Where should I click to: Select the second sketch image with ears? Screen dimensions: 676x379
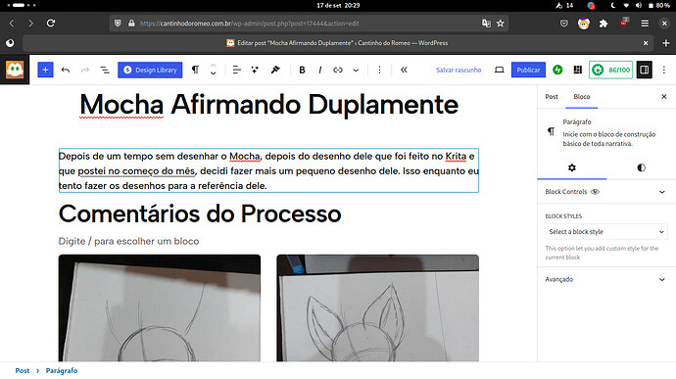[x=377, y=308]
